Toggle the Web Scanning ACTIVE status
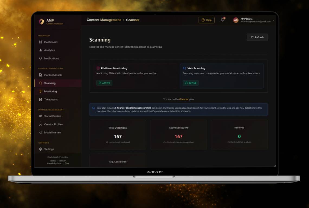Image resolution: width=309 pixels, height=208 pixels. tap(191, 83)
